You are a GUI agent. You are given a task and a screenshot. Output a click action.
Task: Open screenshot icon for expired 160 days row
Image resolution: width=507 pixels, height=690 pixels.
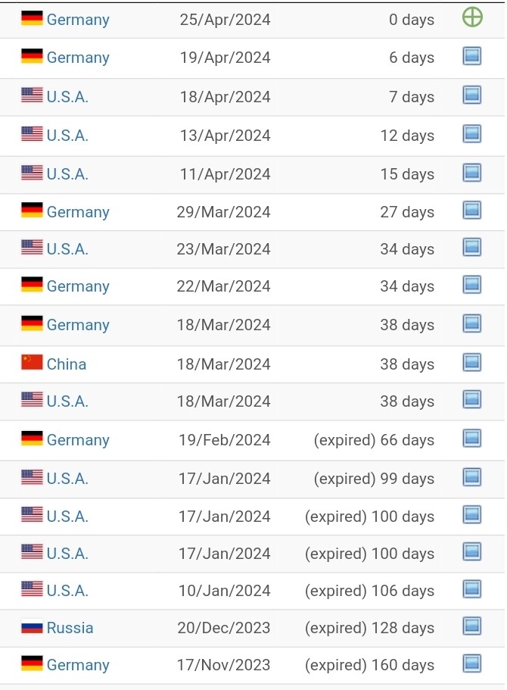pos(472,663)
